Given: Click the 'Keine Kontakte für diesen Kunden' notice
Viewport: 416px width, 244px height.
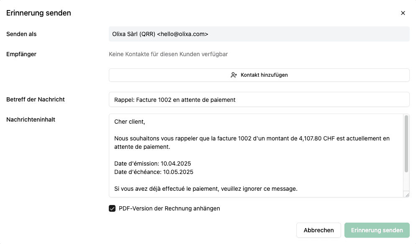Looking at the screenshot, I should click(168, 54).
